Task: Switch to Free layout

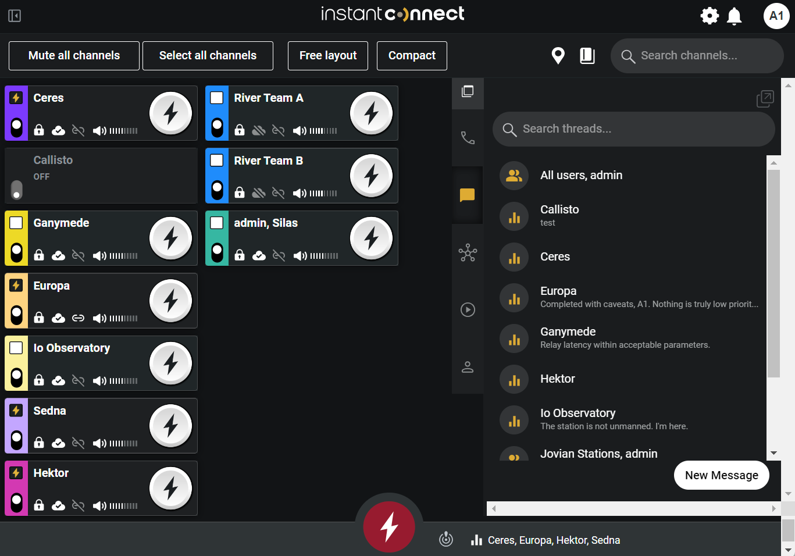Action: [x=328, y=56]
